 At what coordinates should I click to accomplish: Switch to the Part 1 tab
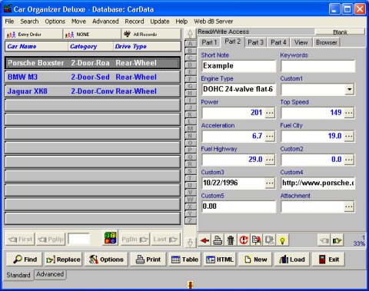point(209,42)
